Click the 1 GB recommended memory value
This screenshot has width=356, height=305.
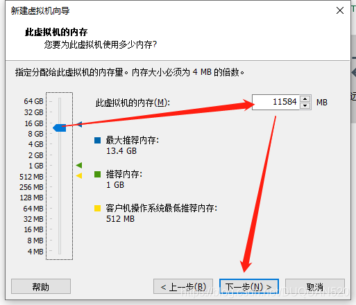coord(115,185)
